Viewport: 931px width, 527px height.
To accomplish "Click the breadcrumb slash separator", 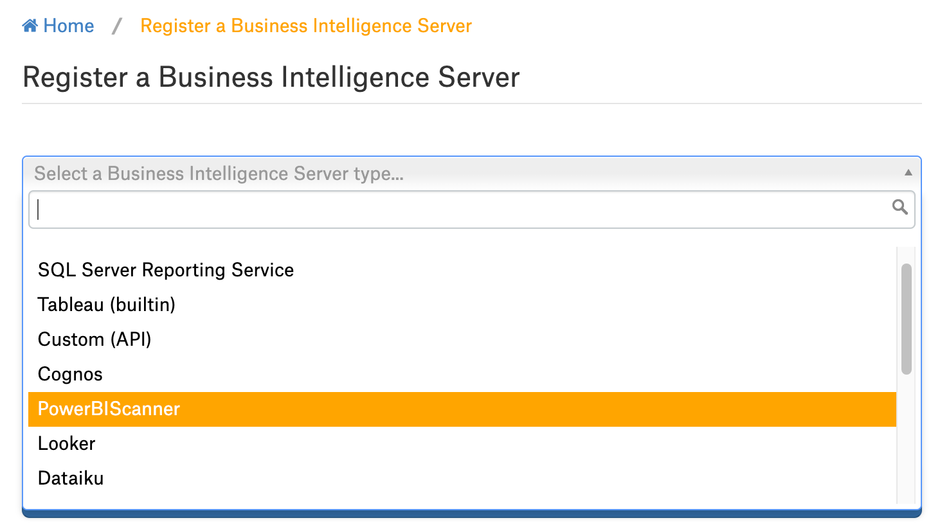I will tap(117, 26).
